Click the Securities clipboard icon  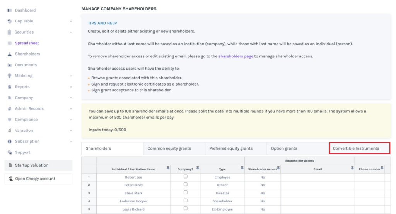click(9, 32)
